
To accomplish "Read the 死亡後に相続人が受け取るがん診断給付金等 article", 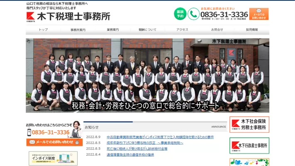I will tap(137, 149).
